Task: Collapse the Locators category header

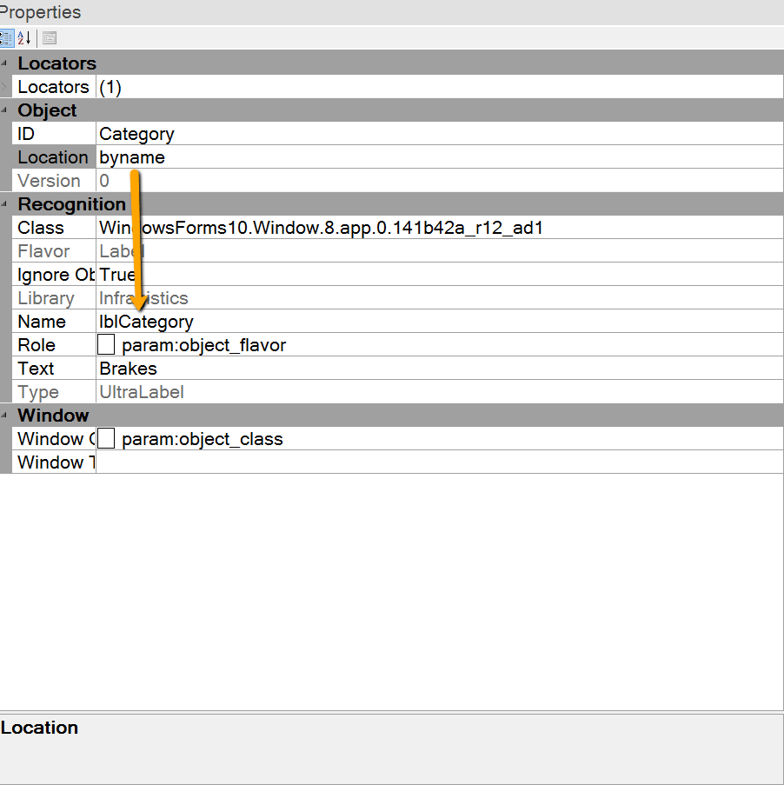Action: pos(5,63)
